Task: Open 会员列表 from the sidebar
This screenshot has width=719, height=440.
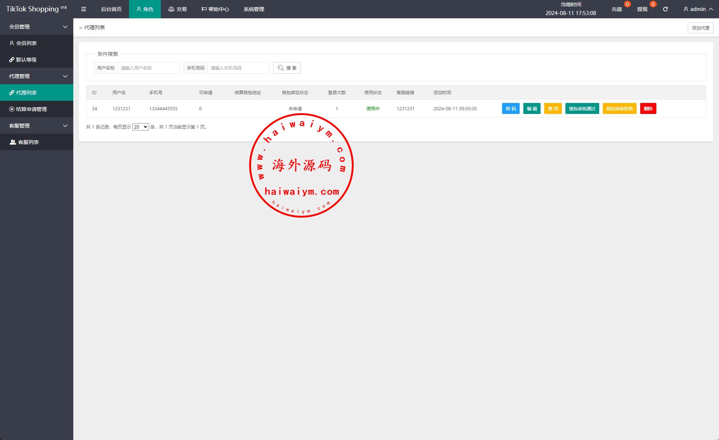Action: (x=26, y=43)
